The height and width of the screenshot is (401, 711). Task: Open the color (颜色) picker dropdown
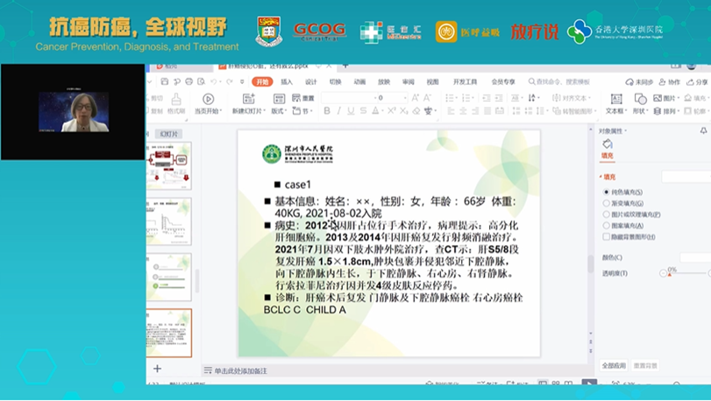[695, 257]
